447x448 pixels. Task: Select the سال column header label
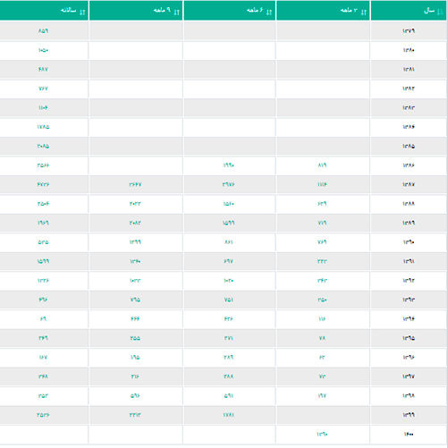click(x=429, y=11)
